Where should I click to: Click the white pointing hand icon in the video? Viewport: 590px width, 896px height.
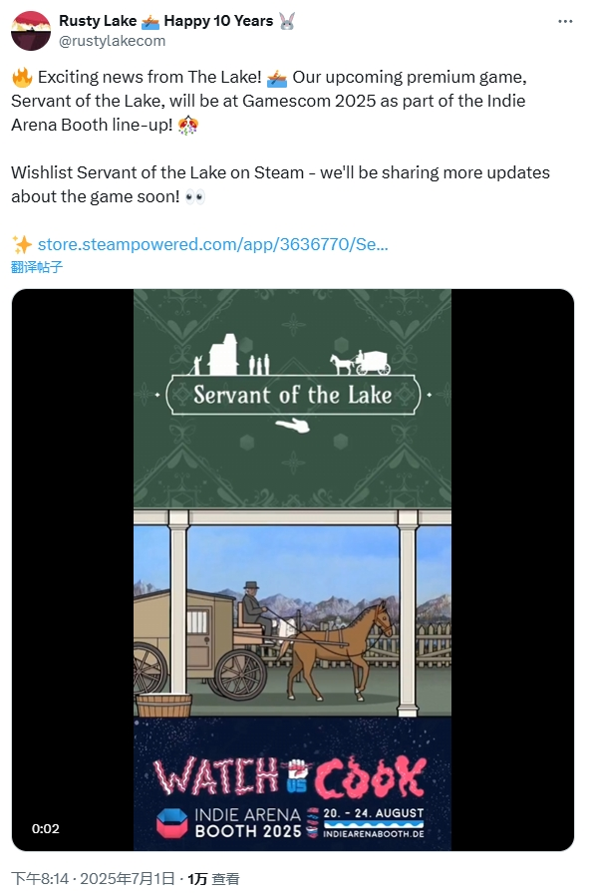[292, 426]
